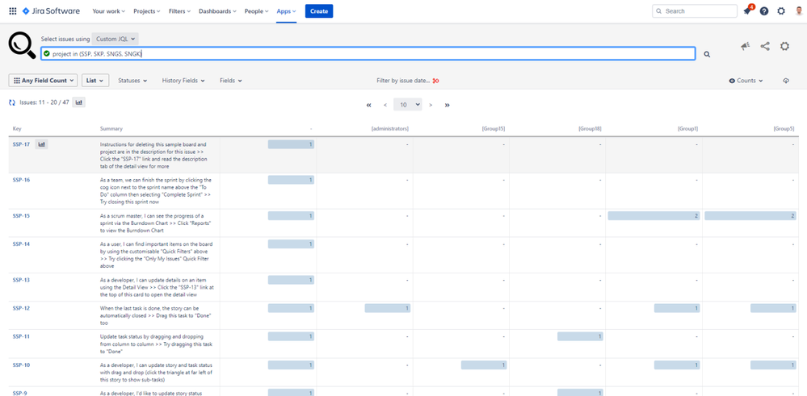
Task: Expand the History Fields dropdown
Action: click(183, 81)
